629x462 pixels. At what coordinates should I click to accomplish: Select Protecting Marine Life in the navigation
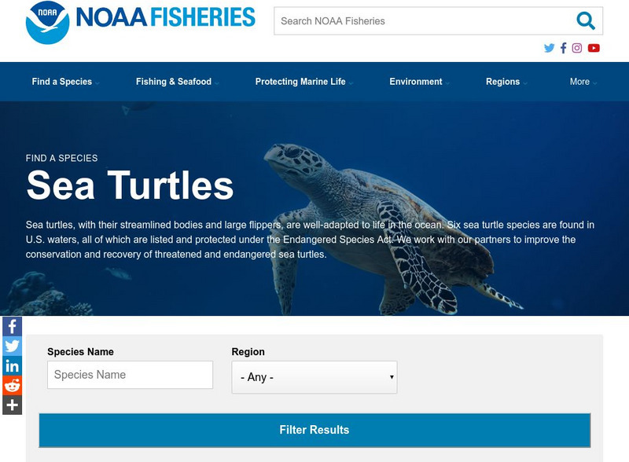point(301,82)
